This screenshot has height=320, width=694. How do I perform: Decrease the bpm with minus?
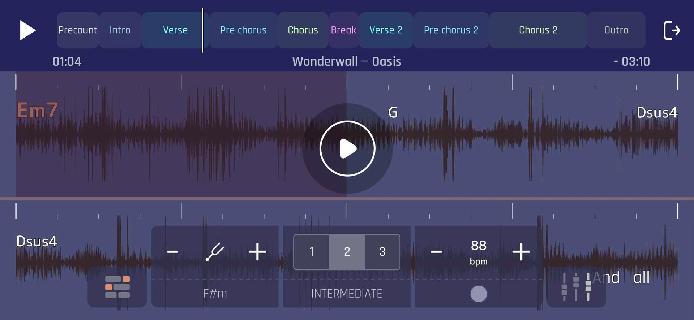(x=436, y=251)
